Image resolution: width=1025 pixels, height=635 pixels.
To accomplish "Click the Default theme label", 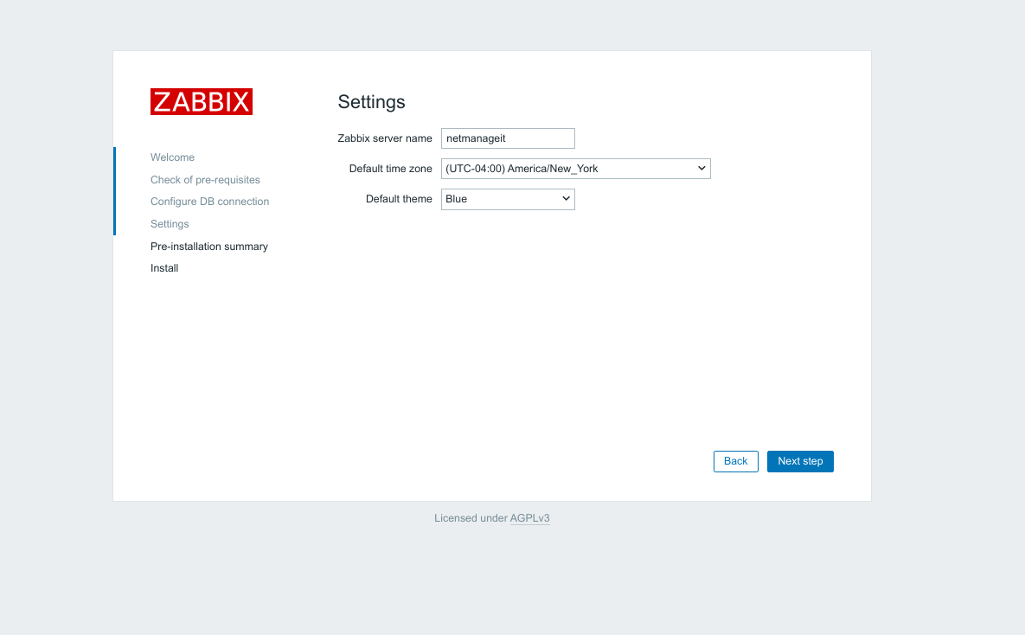I will coord(399,199).
